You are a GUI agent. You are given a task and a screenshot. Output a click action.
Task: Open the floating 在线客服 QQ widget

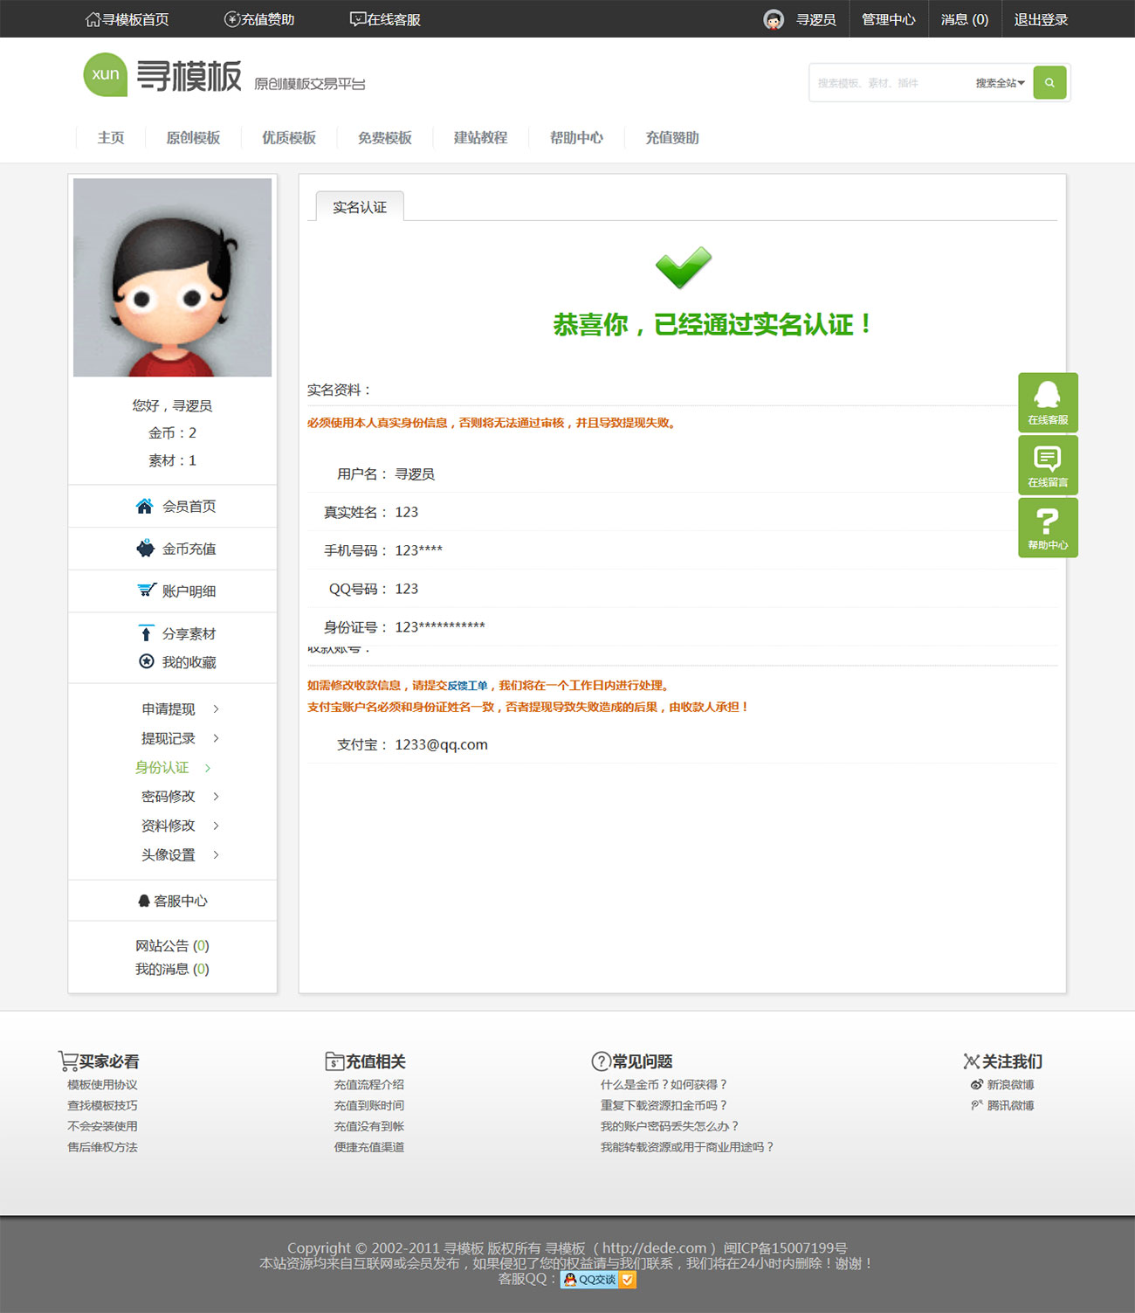1048,402
